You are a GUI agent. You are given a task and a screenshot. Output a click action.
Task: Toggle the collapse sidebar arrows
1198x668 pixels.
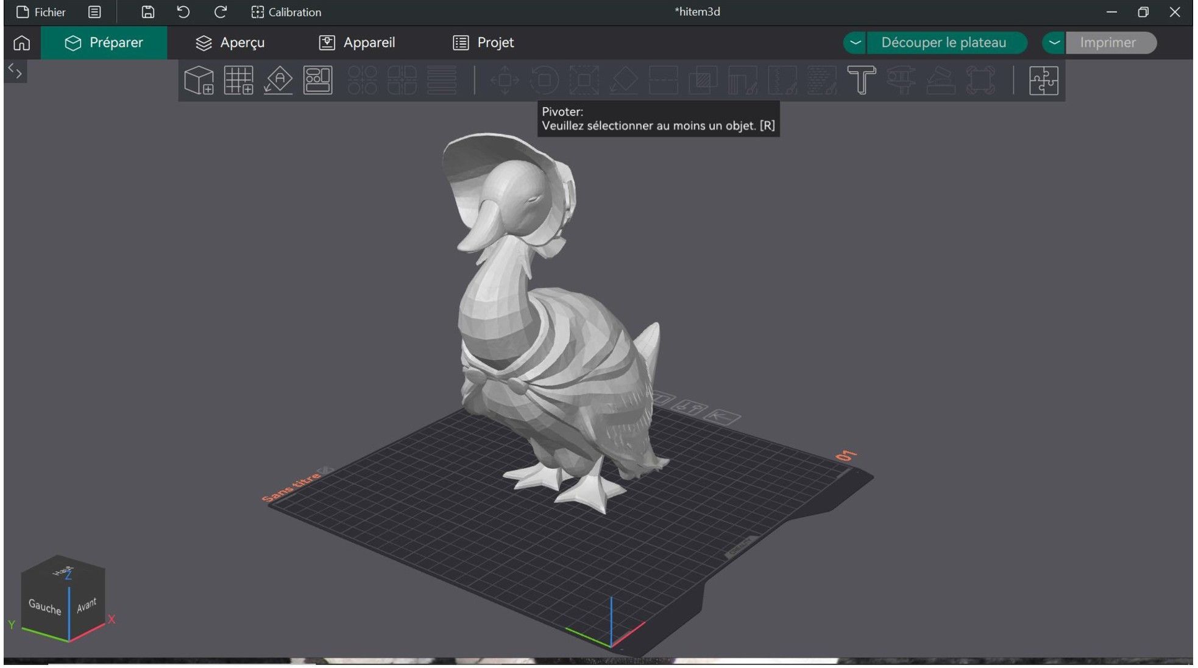15,72
